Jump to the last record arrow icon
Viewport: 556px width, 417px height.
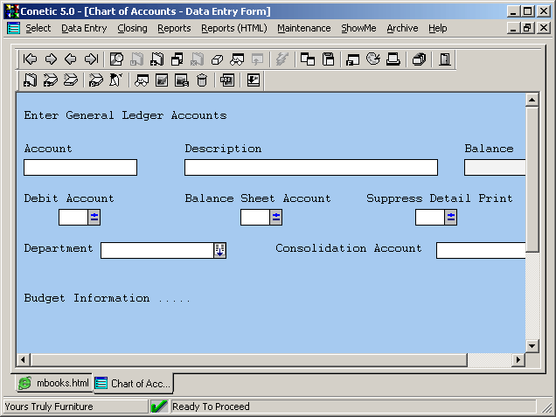tap(91, 59)
